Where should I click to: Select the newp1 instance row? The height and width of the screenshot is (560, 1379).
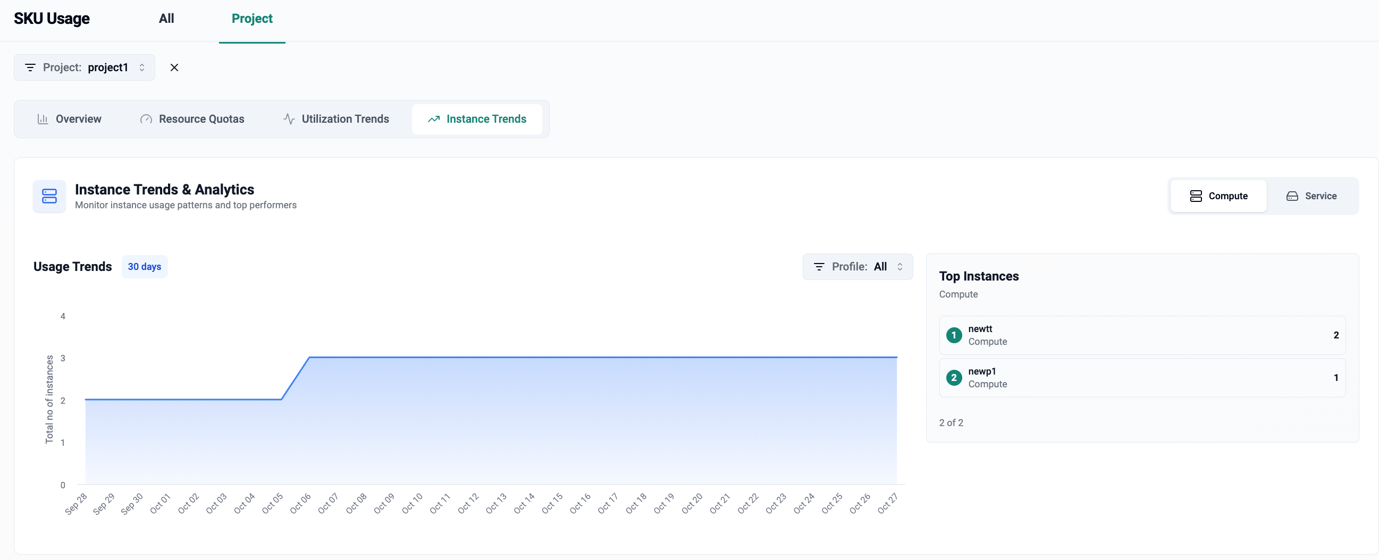(1142, 378)
